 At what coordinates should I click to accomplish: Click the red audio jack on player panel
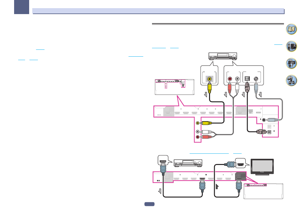(230, 79)
